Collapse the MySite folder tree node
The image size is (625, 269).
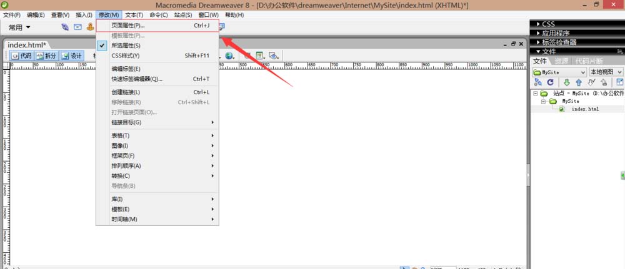coord(544,102)
